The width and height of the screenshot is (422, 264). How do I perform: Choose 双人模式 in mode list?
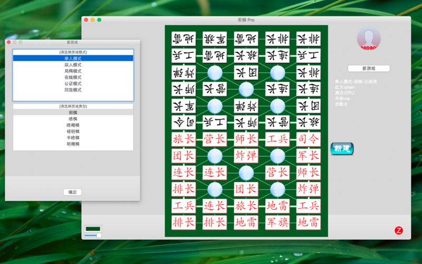[x=73, y=64]
